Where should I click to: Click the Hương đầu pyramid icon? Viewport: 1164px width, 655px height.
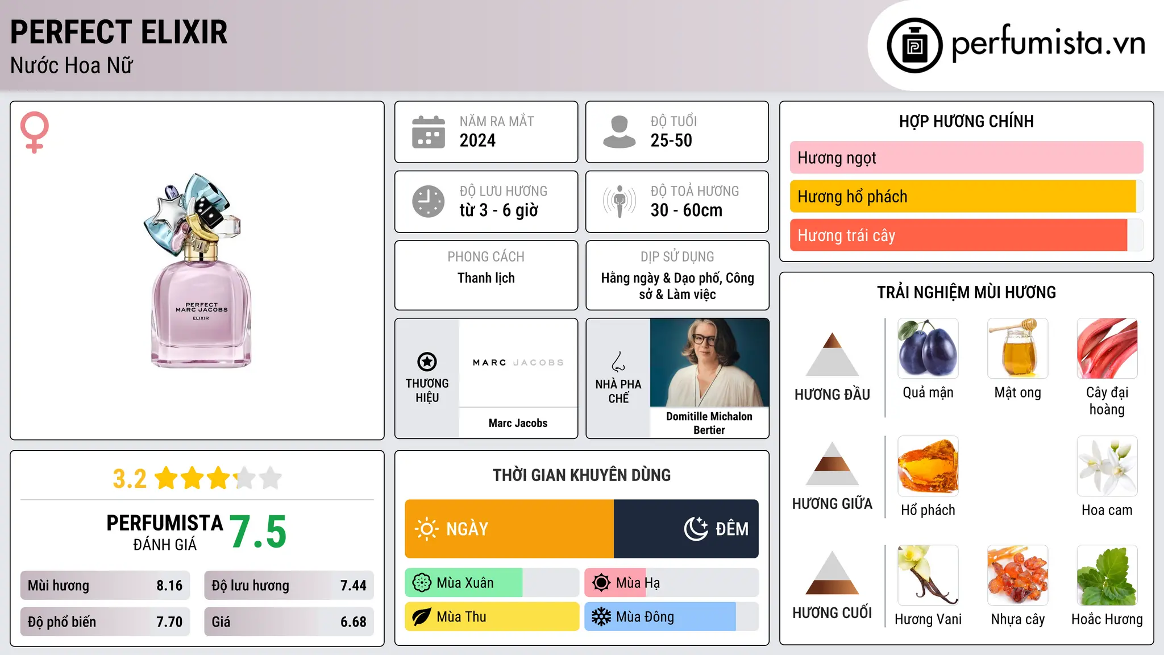832,354
